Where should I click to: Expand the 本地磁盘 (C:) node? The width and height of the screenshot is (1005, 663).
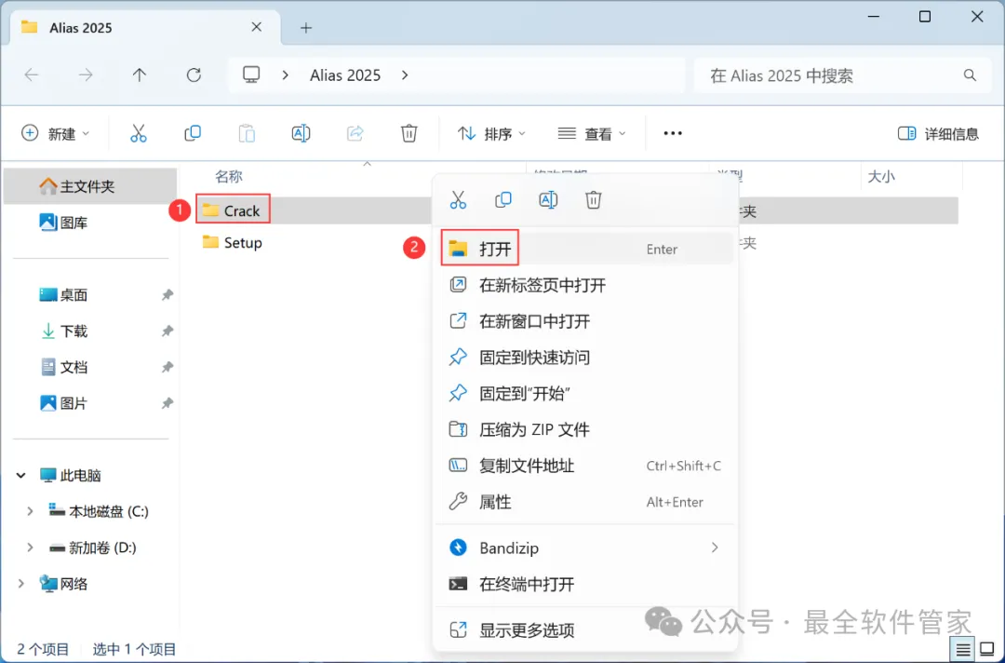pos(30,511)
